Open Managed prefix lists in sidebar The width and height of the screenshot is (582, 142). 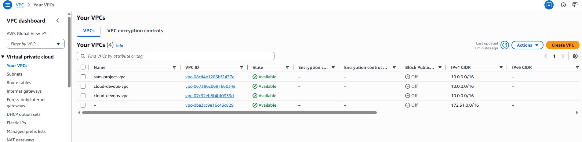pos(26,131)
